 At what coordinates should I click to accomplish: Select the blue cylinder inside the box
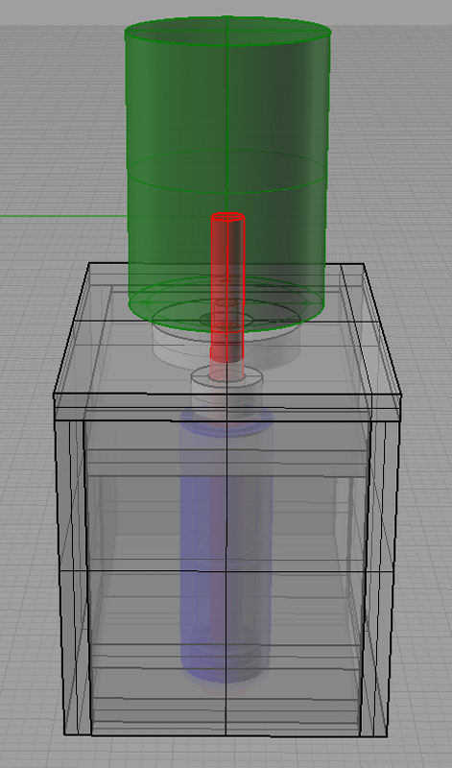(x=226, y=543)
